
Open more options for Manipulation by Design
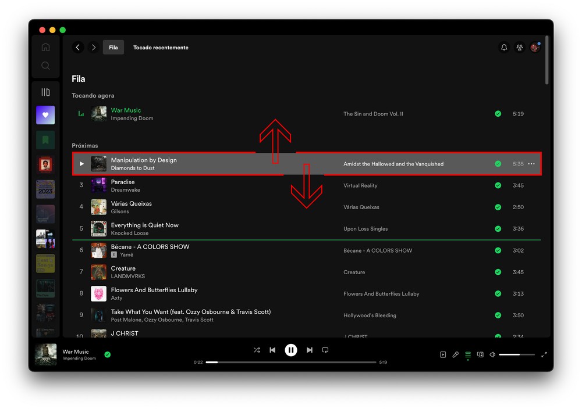(531, 164)
